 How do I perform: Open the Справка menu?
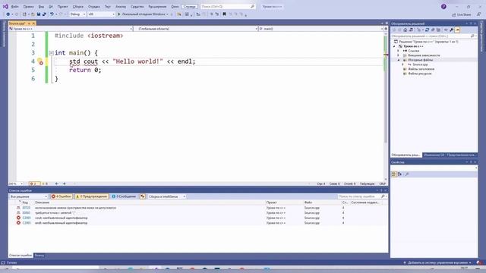[189, 7]
